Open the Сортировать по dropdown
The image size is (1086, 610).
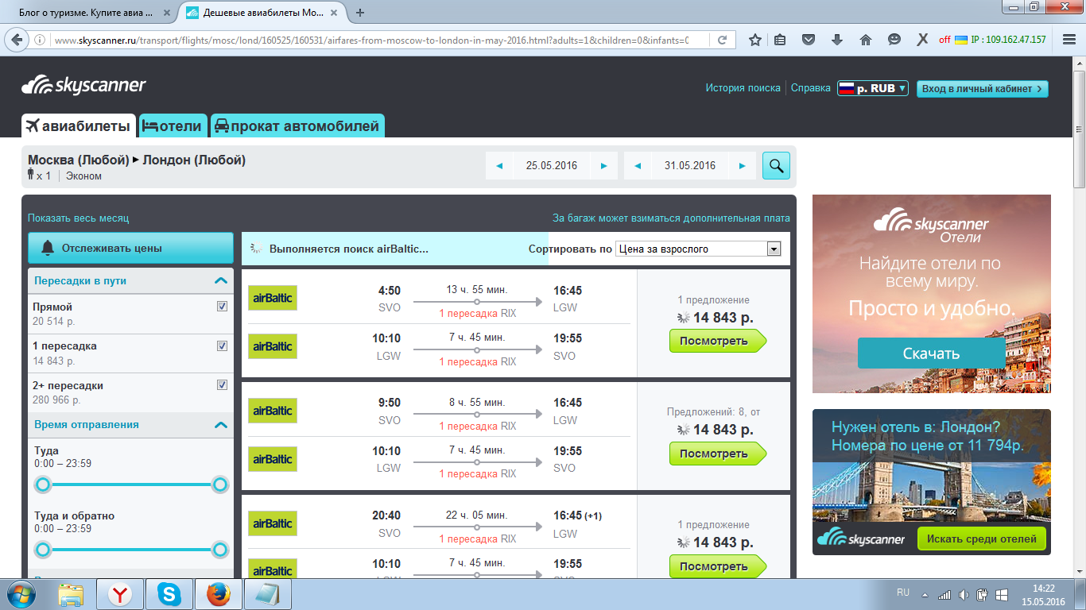699,249
